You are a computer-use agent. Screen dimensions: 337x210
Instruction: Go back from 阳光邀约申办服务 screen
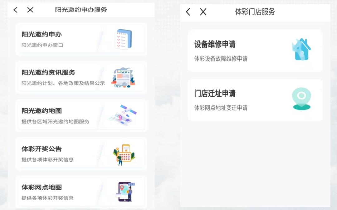click(16, 10)
